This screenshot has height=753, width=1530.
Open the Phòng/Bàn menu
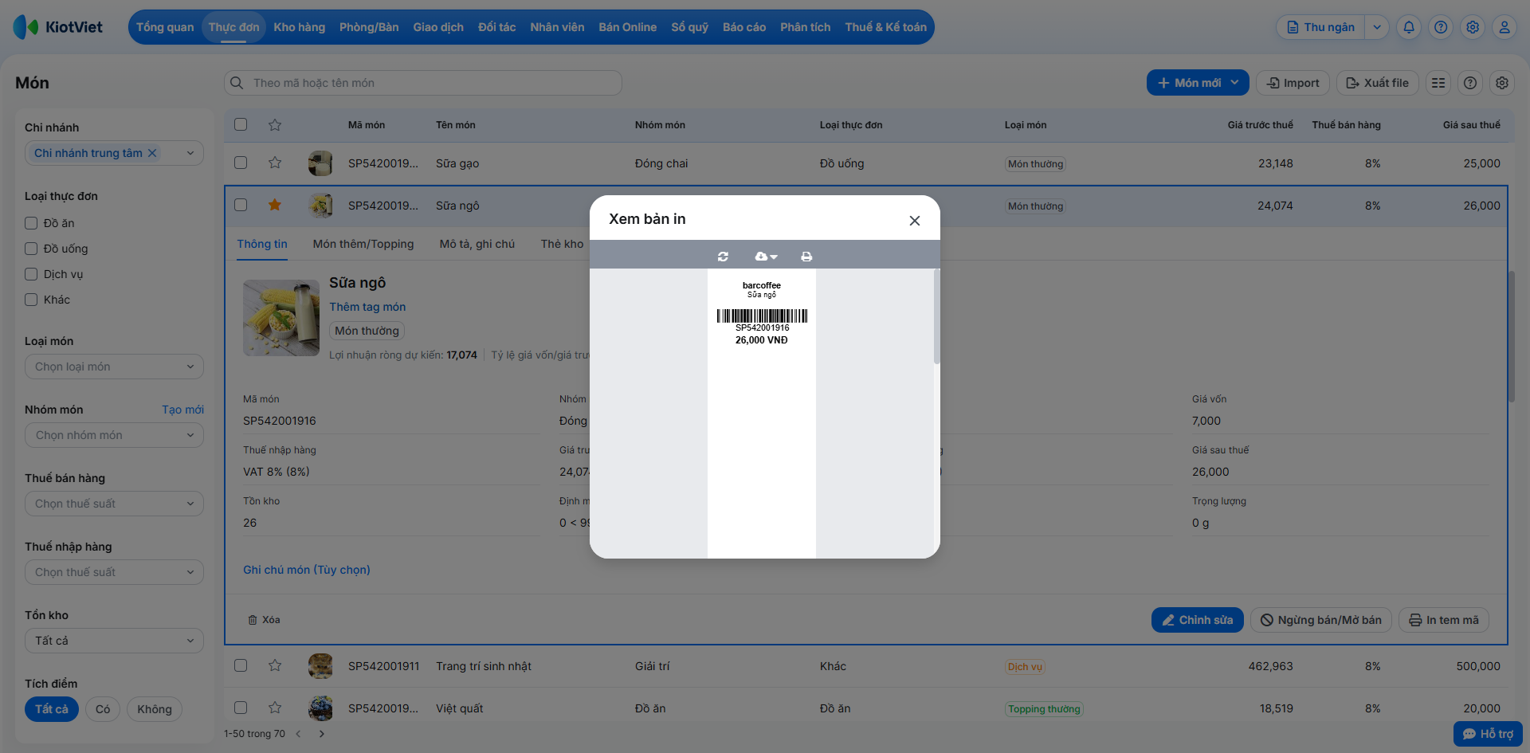pos(369,27)
